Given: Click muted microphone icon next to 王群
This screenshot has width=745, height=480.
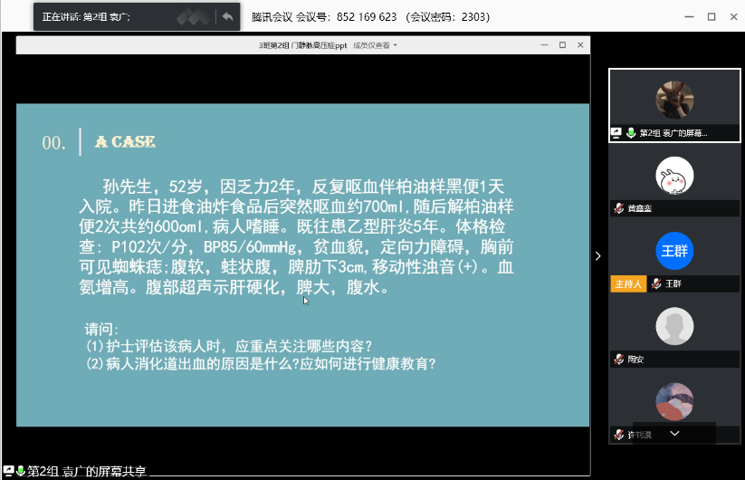Looking at the screenshot, I should click(x=656, y=283).
